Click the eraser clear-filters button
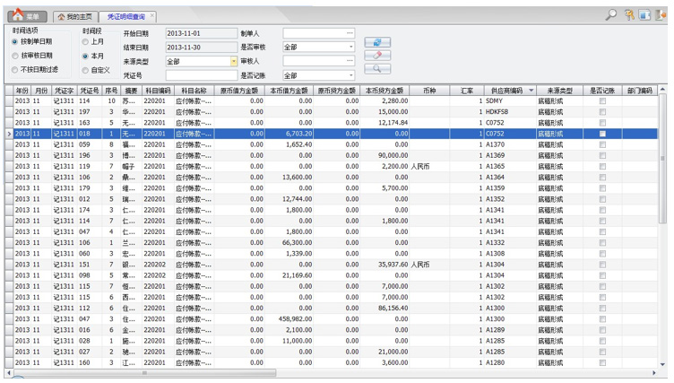The height and width of the screenshot is (383, 674). pos(377,55)
